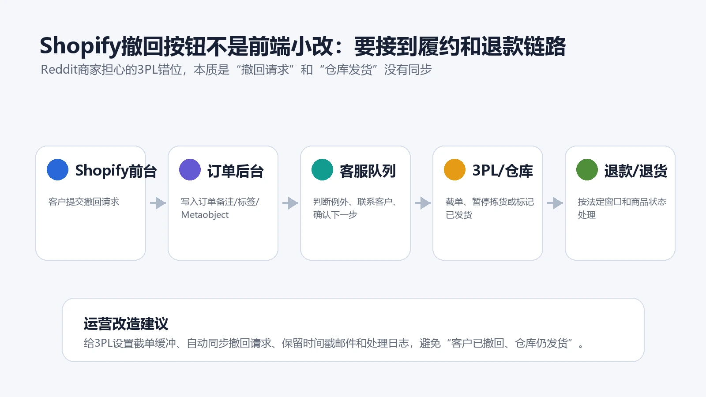Select the 客服队列 card heading
Viewport: 706px width, 397px height.
tap(368, 171)
